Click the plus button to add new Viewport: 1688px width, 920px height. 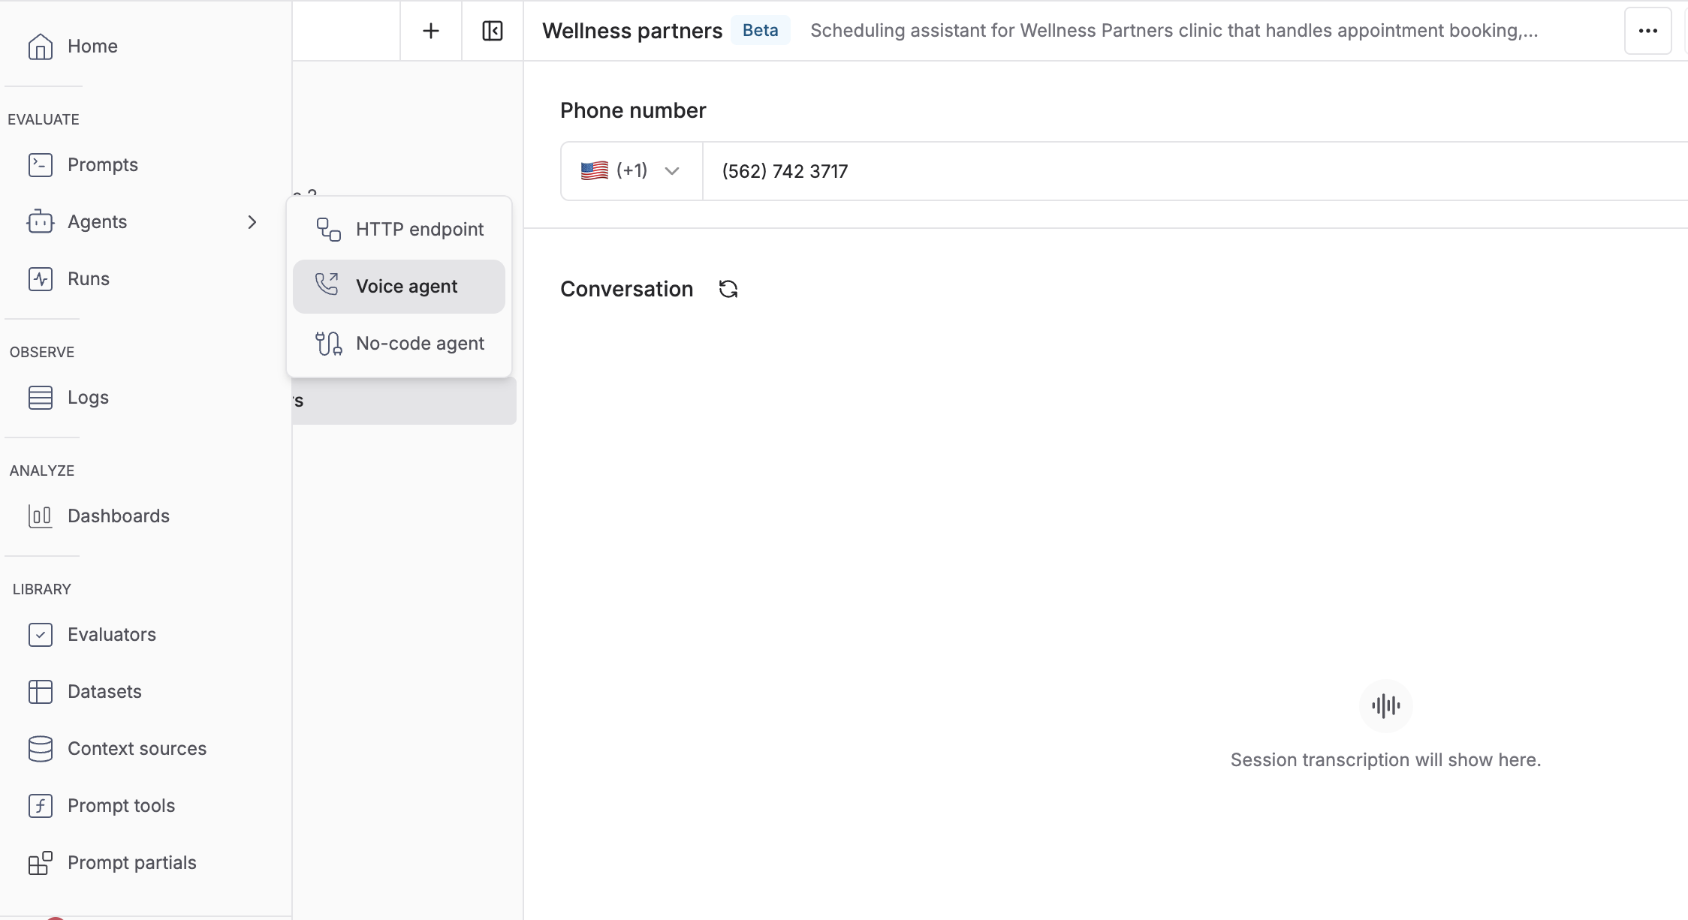click(x=431, y=31)
